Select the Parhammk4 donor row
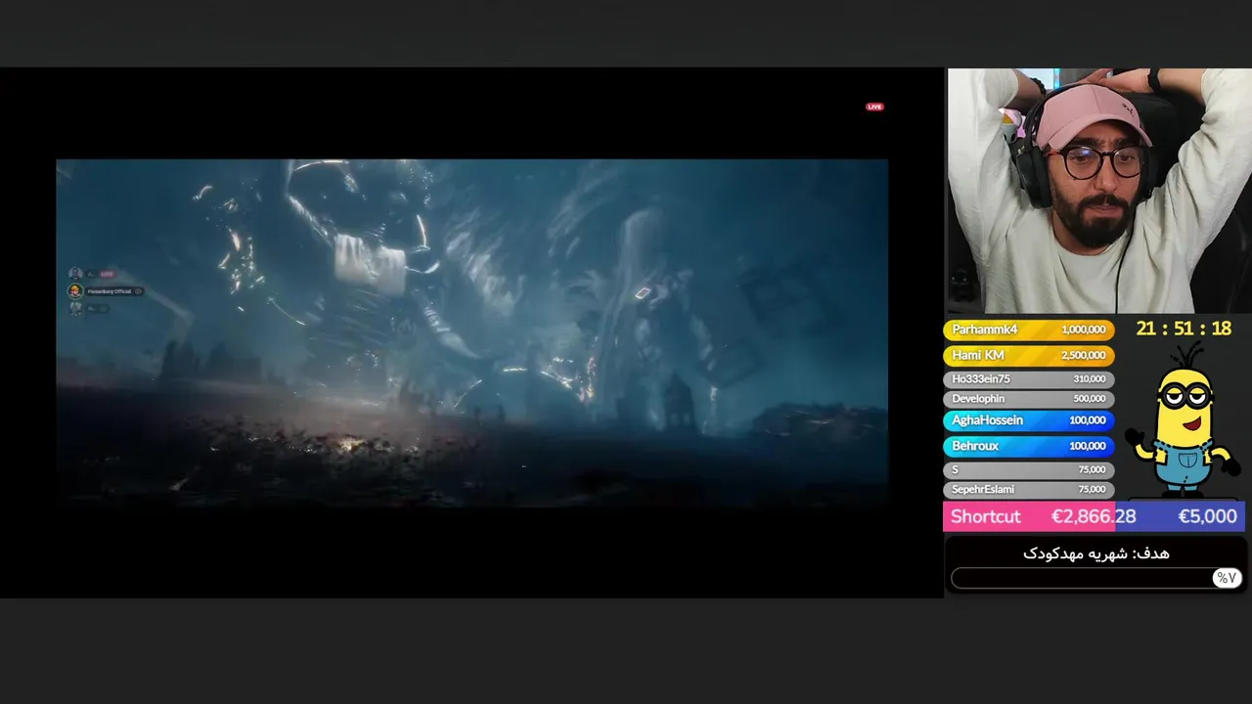The height and width of the screenshot is (704, 1252). coord(1028,330)
